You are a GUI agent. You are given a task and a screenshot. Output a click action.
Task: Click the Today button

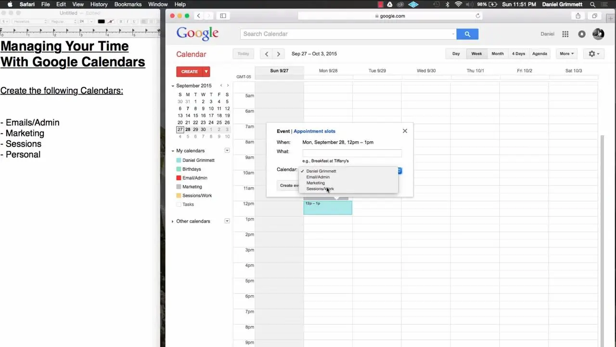click(244, 53)
